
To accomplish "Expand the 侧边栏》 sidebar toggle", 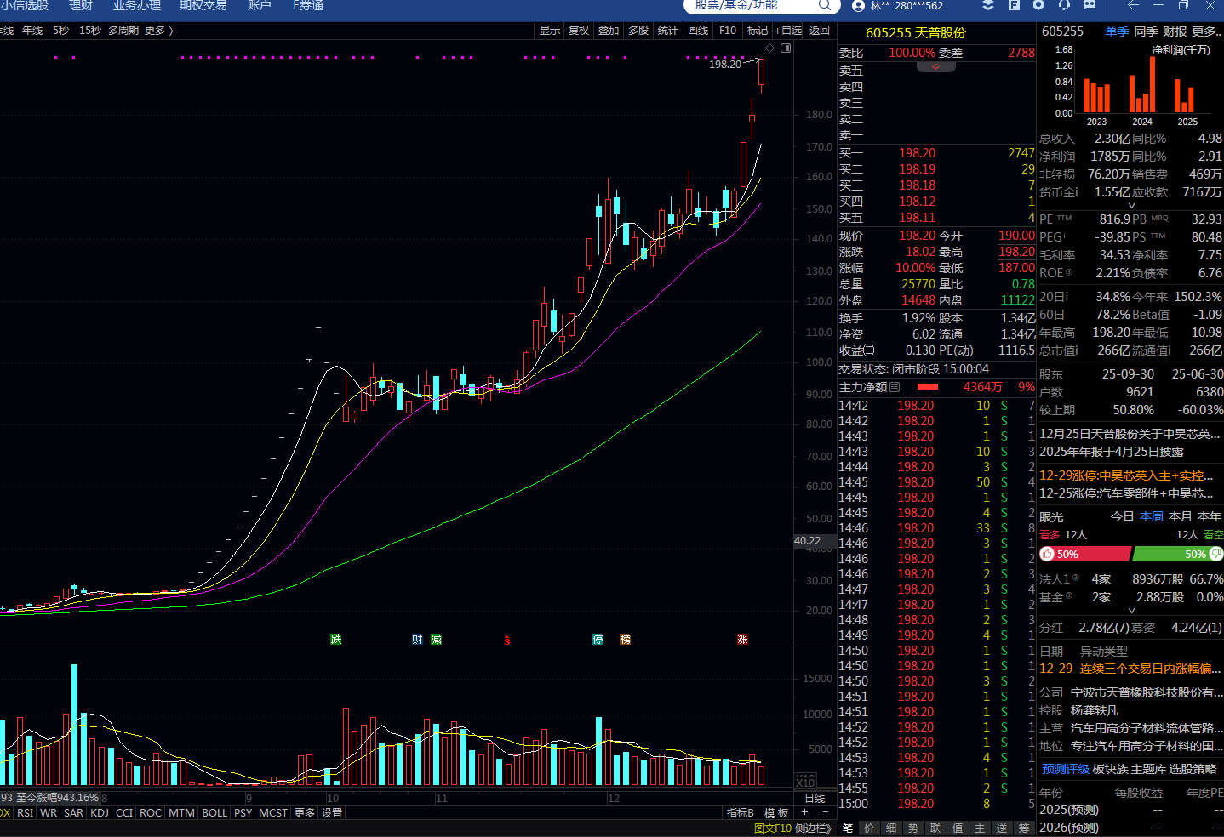I will coord(814,828).
